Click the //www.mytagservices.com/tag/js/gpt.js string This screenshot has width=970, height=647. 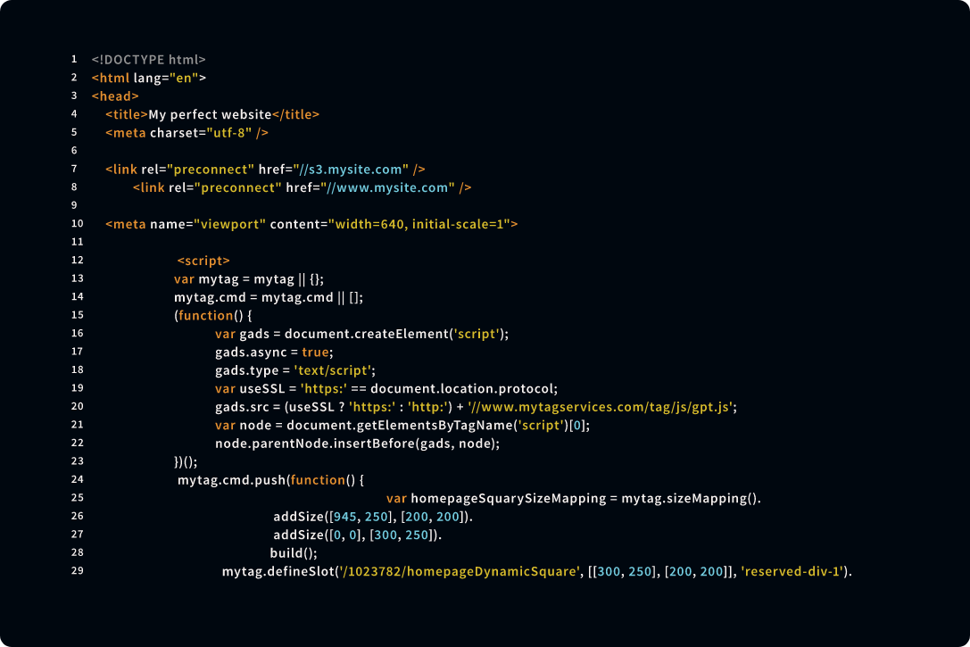click(x=600, y=407)
